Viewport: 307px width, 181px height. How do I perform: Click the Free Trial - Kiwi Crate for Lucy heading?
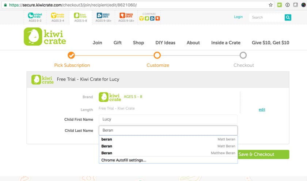88,79
